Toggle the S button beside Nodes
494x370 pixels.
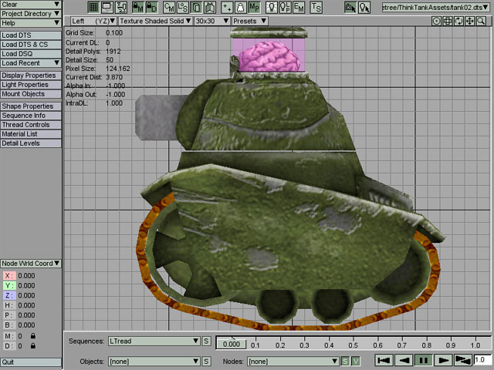pyautogui.click(x=345, y=362)
